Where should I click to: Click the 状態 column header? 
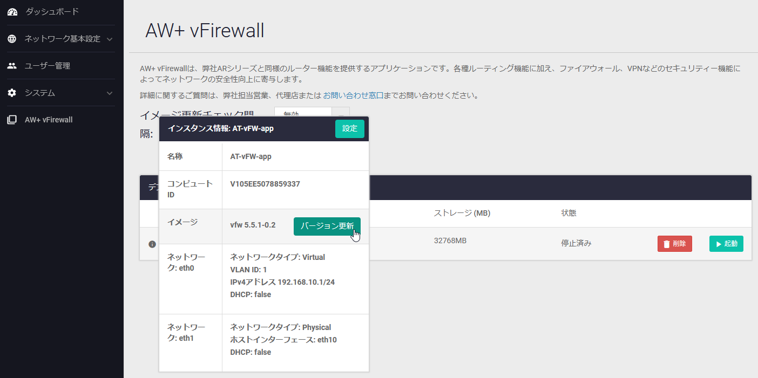(569, 213)
